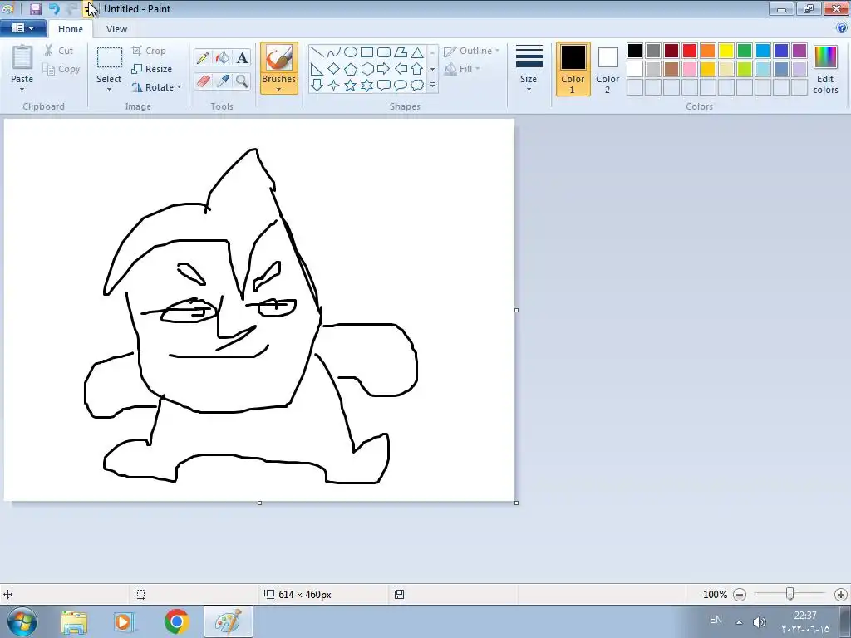Image resolution: width=851 pixels, height=638 pixels.
Task: Choose the Right triangle shape
Action: click(317, 69)
